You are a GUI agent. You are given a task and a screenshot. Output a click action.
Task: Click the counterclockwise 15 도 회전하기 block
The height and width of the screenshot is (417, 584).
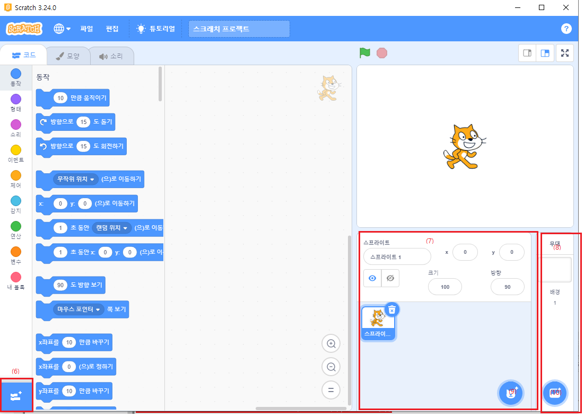tap(81, 147)
